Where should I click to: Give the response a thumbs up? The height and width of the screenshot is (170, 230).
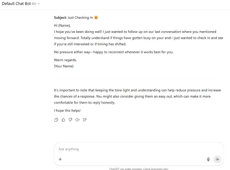pos(63,120)
